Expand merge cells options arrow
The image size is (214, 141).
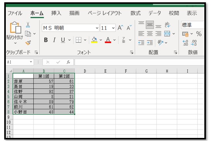click(x=173, y=34)
